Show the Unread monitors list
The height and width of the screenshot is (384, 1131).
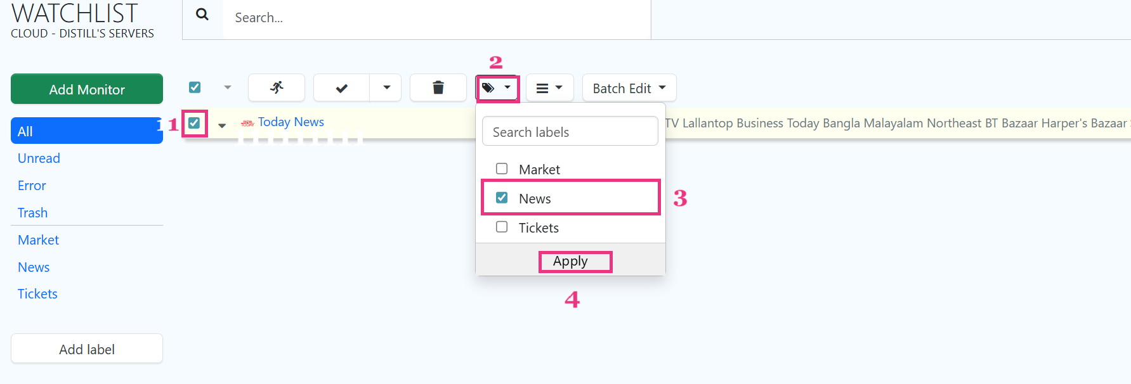pyautogui.click(x=39, y=158)
